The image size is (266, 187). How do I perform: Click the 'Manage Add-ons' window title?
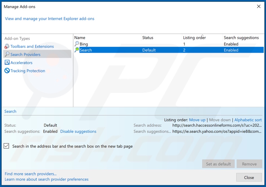(x=20, y=7)
